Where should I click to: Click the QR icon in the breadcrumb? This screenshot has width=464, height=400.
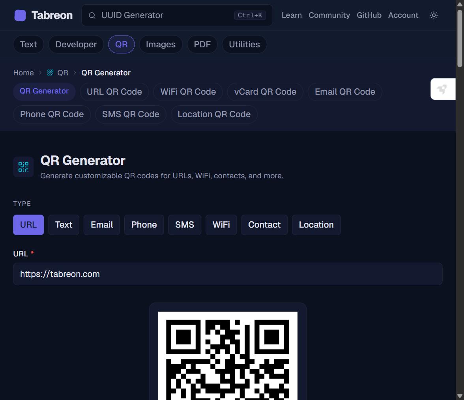(x=51, y=73)
